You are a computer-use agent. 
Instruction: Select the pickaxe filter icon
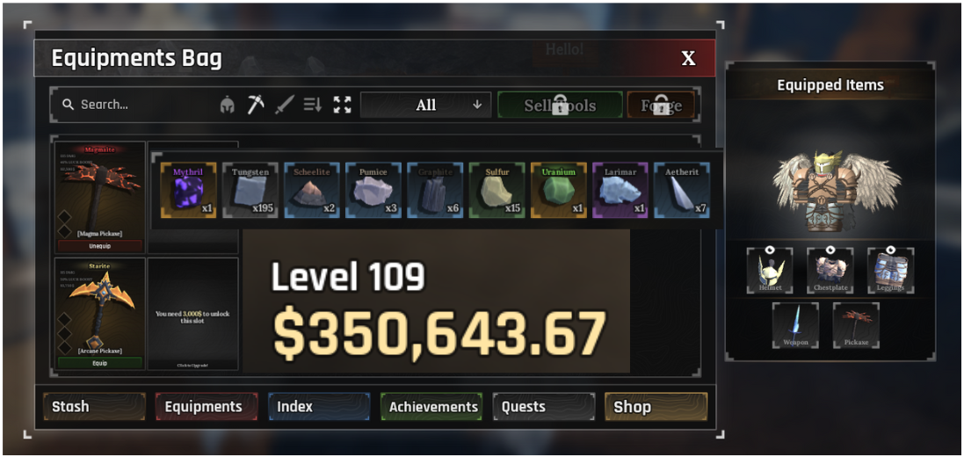point(256,105)
